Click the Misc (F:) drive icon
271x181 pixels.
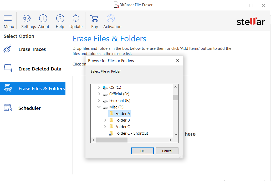[105, 107]
